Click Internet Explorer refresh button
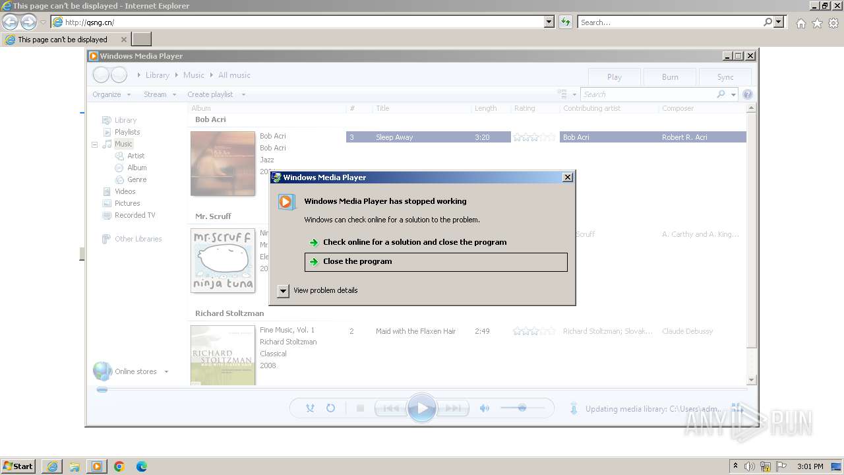The image size is (844, 475). click(x=565, y=22)
